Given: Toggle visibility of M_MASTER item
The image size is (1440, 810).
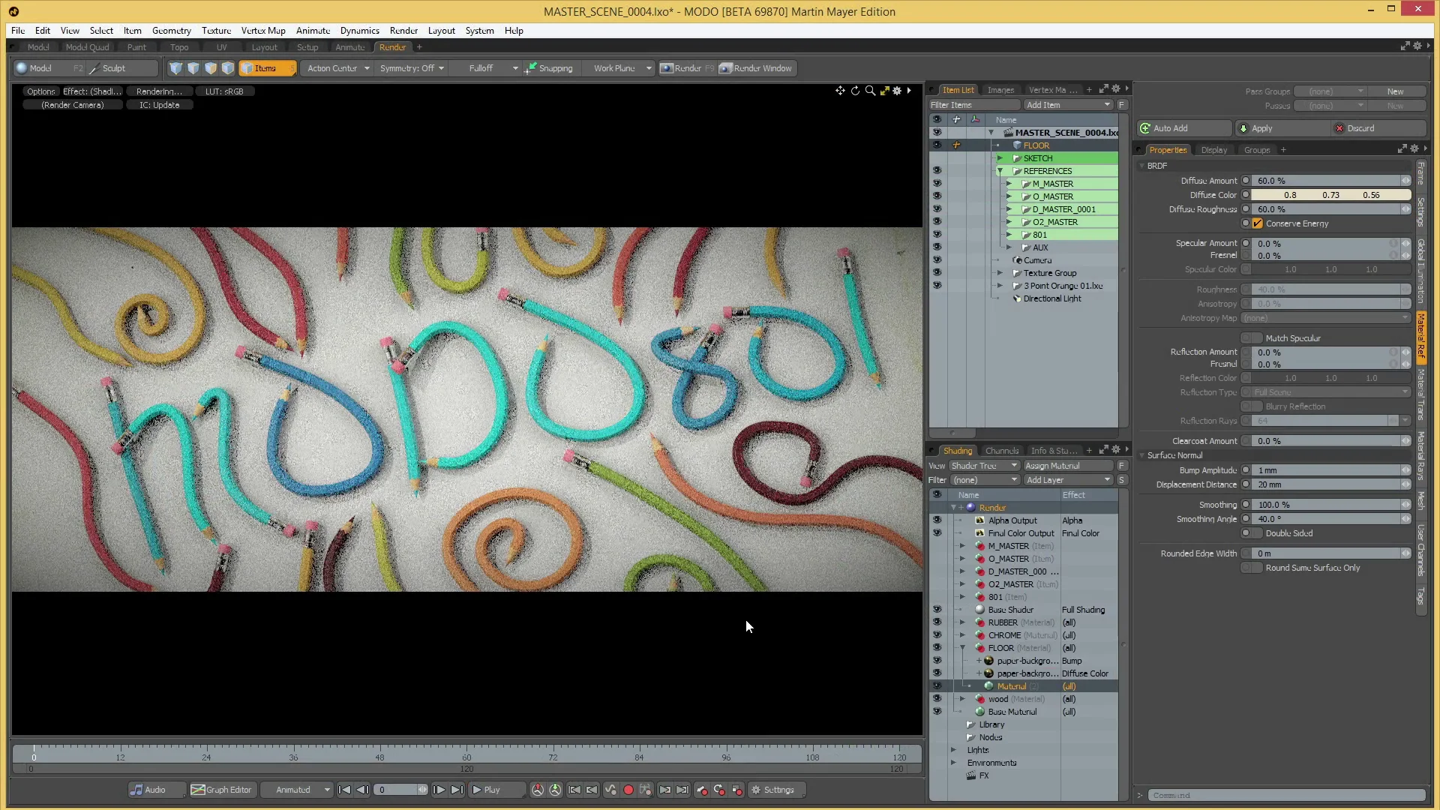Looking at the screenshot, I should (937, 184).
